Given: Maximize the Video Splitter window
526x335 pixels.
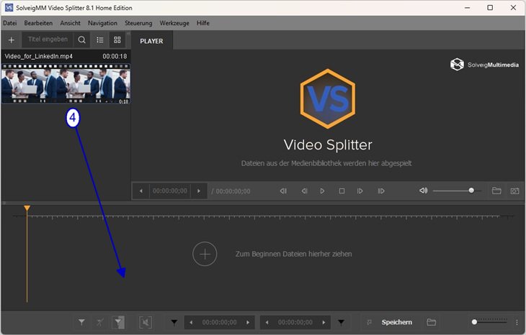Looking at the screenshot, I should [490, 8].
